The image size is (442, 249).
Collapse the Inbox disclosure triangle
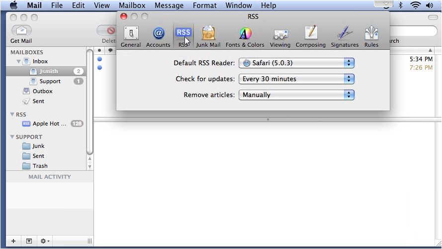[x=18, y=61]
